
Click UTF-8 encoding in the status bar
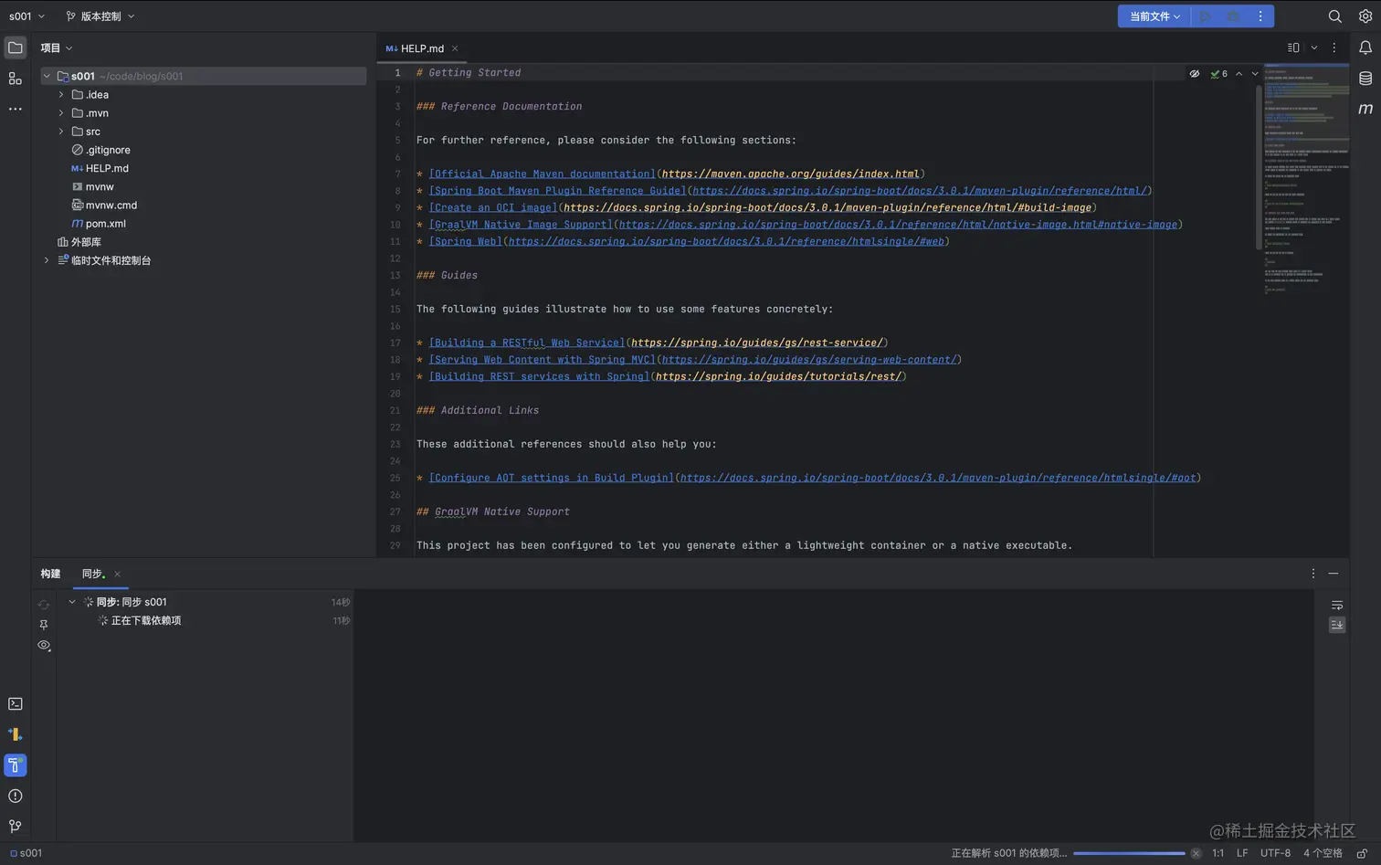pos(1275,852)
